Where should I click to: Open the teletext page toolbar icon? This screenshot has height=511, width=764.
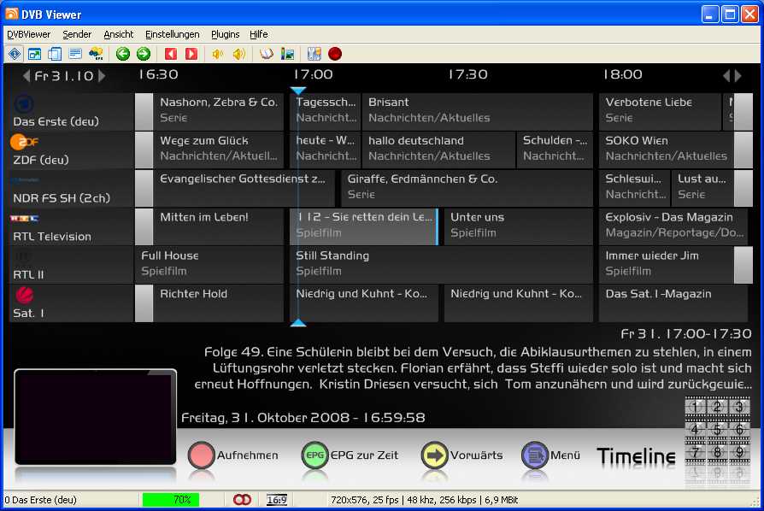click(x=75, y=54)
